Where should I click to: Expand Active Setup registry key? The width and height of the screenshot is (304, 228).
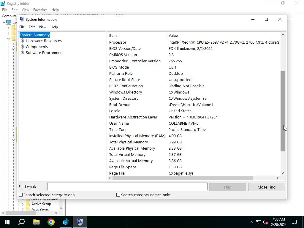coord(23,204)
